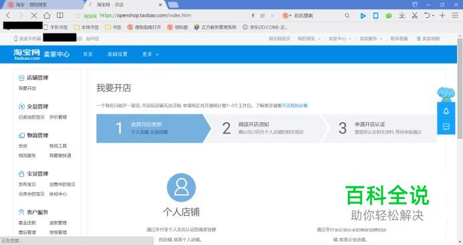Open 出售中的宝贝 in sidebar

click(62, 184)
